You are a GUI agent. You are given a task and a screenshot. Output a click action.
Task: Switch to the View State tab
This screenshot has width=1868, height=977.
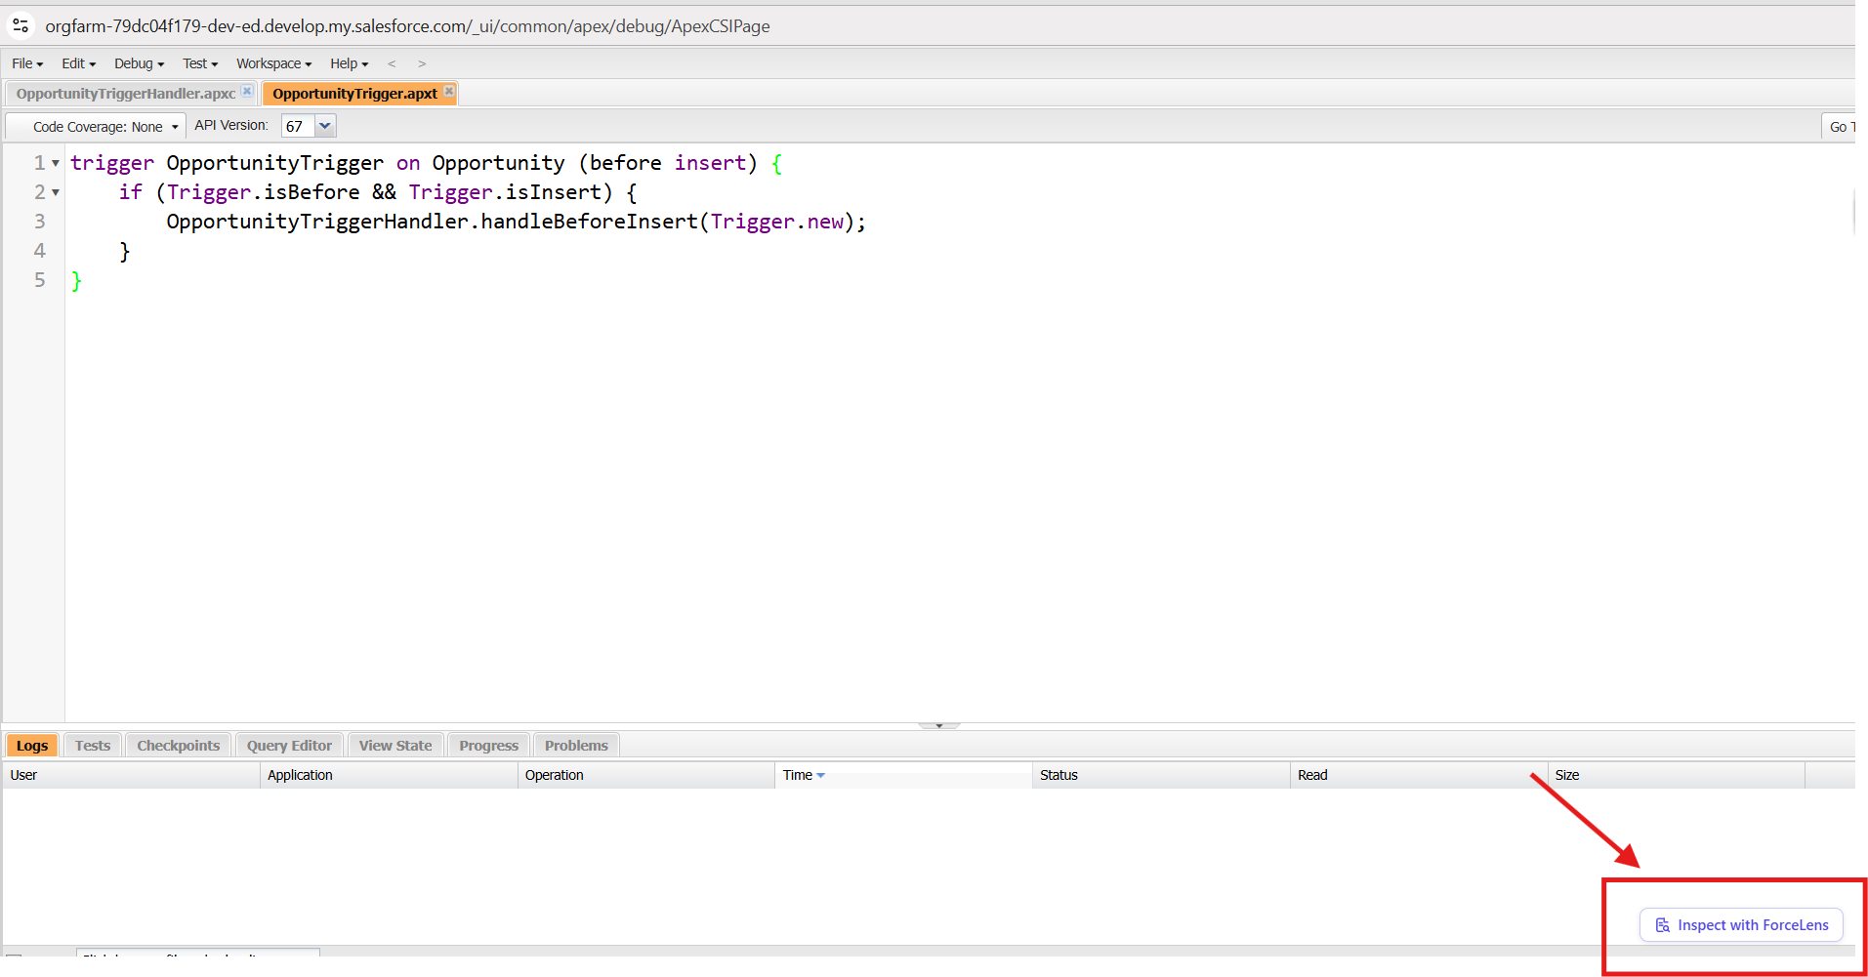tap(395, 746)
